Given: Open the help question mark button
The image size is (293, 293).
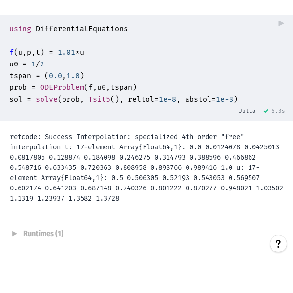Looking at the screenshot, I should [x=278, y=244].
